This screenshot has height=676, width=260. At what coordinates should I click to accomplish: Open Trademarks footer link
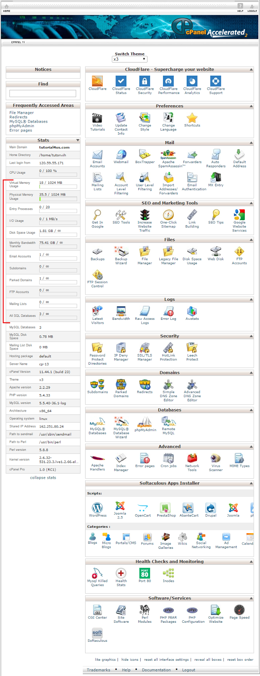click(x=99, y=670)
